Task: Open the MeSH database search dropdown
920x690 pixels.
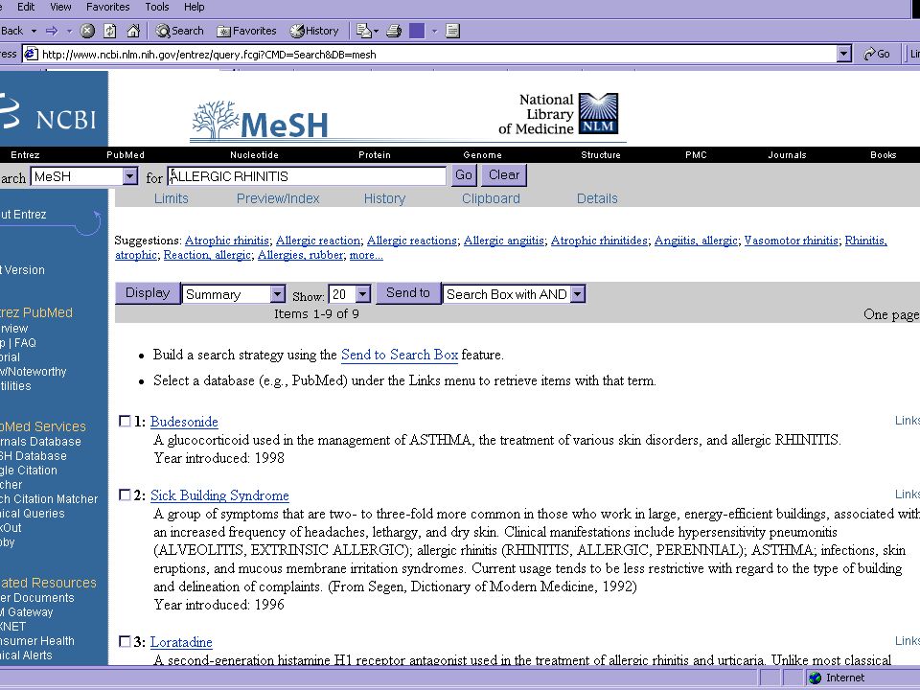Action: coord(130,176)
